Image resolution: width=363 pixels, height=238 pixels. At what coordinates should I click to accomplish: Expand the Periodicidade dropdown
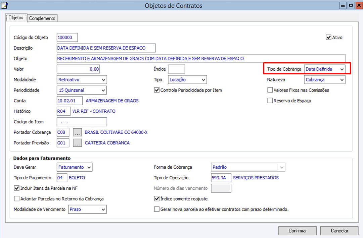tap(82, 90)
